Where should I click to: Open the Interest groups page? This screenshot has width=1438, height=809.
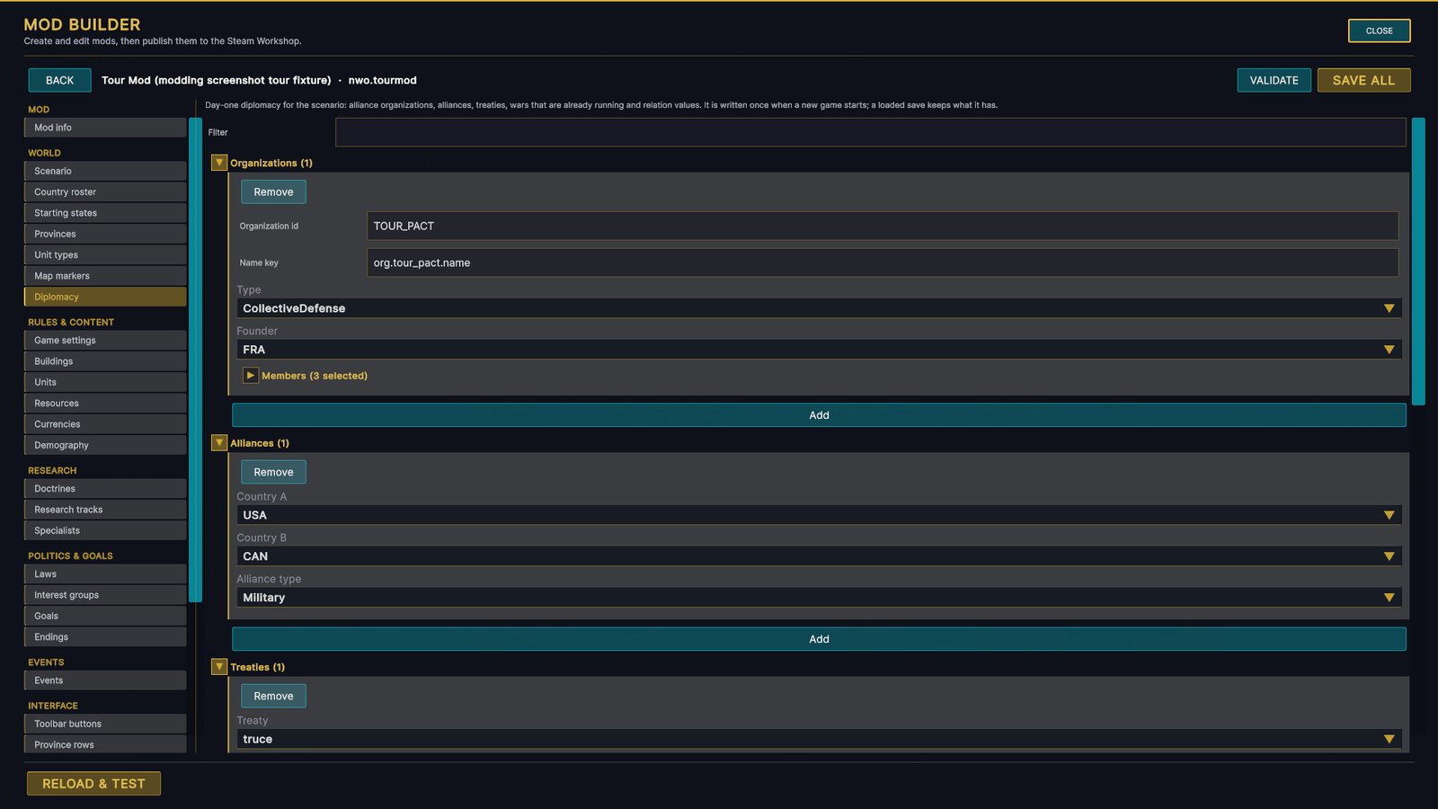coord(105,595)
